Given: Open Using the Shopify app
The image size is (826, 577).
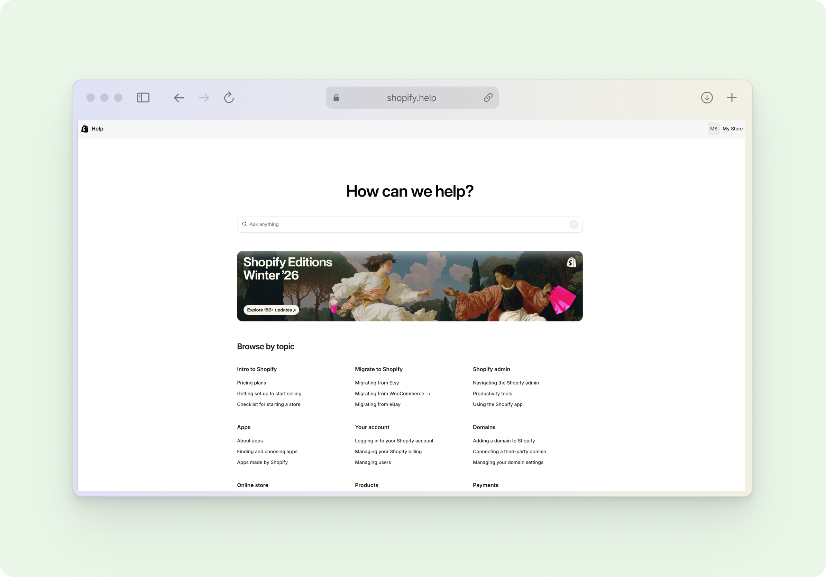Looking at the screenshot, I should pyautogui.click(x=498, y=404).
